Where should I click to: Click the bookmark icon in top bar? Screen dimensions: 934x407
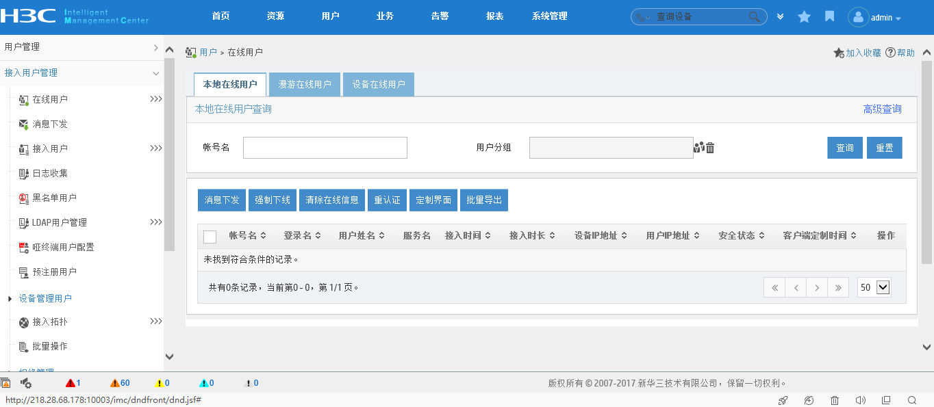tap(829, 16)
